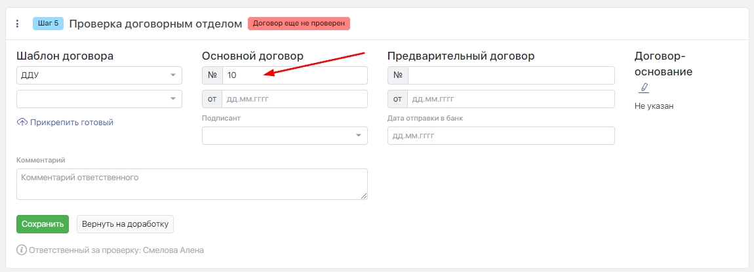This screenshot has width=754, height=272.
Task: Click the Вернуть на доработку button
Action: tap(125, 223)
